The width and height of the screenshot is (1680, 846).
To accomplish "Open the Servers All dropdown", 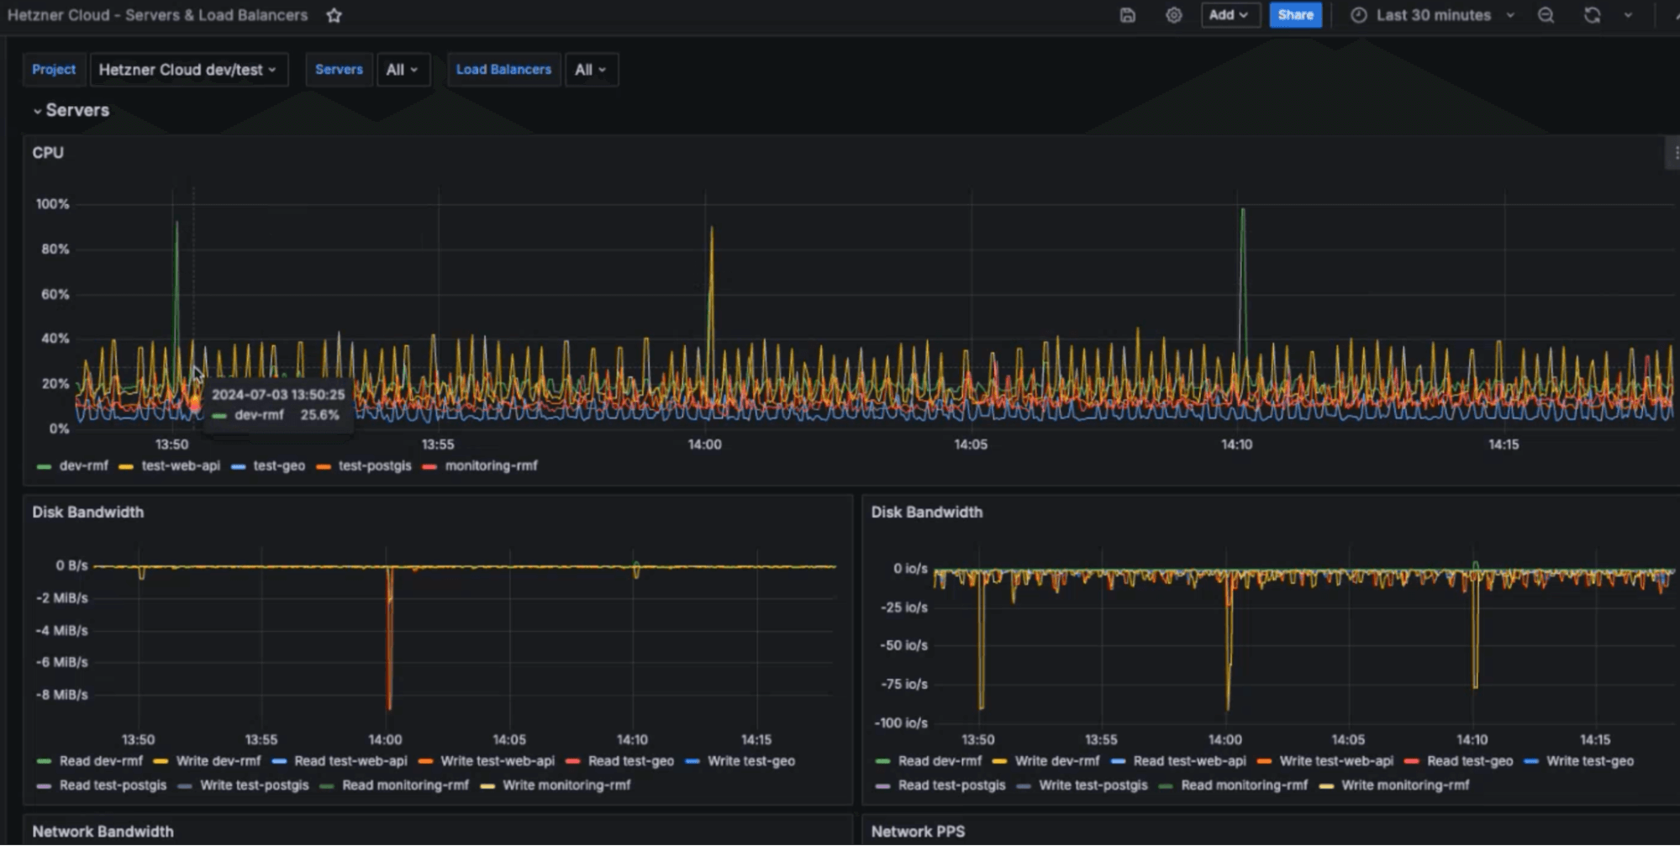I will tap(403, 70).
